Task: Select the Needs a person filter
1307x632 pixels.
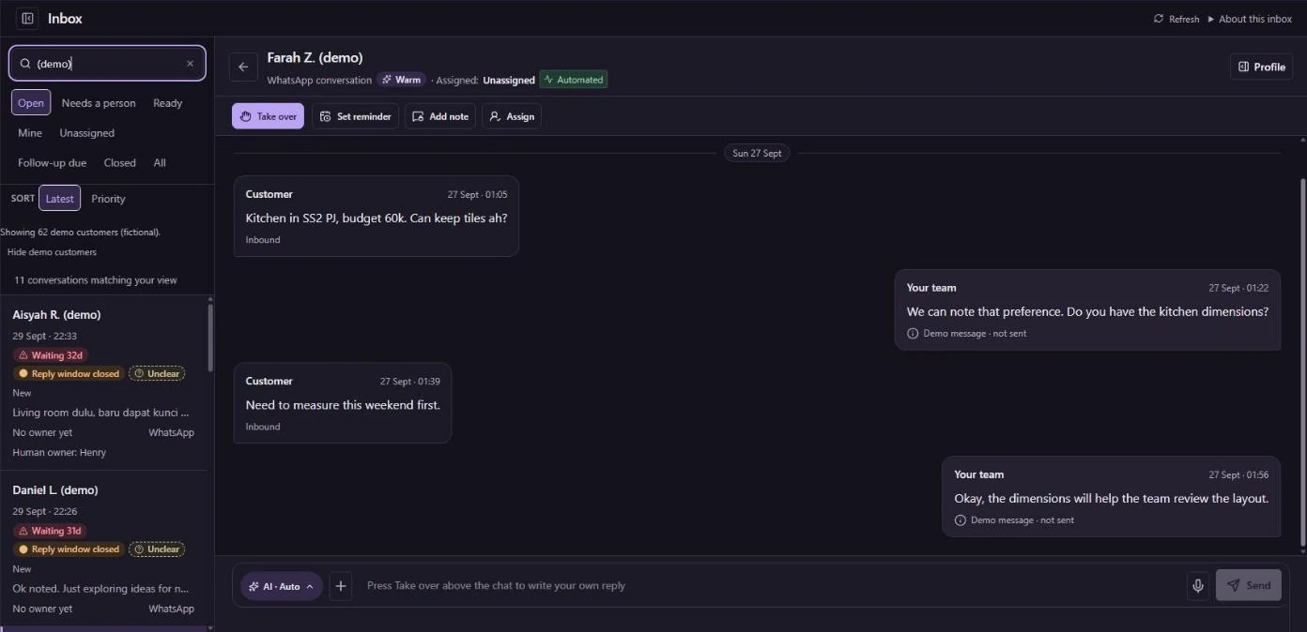Action: 99,103
